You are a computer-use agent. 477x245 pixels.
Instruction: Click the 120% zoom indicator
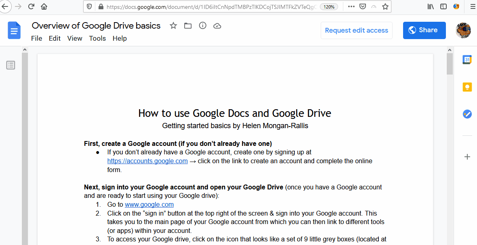tap(328, 6)
